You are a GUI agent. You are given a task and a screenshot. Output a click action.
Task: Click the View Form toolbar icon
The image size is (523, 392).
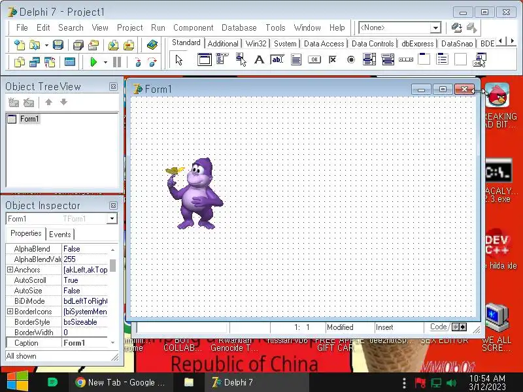click(x=35, y=62)
